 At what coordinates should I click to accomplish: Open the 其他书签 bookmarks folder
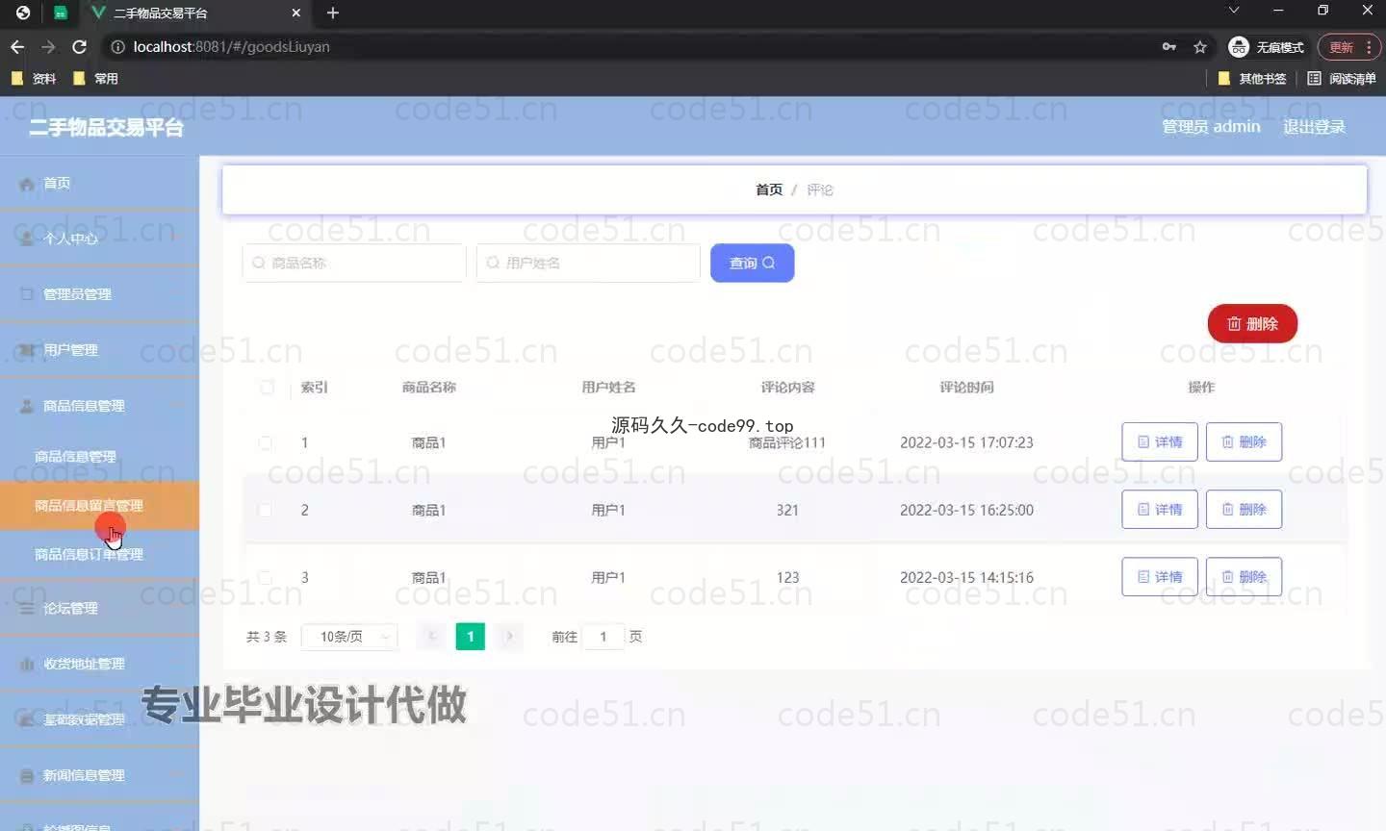1252,79
